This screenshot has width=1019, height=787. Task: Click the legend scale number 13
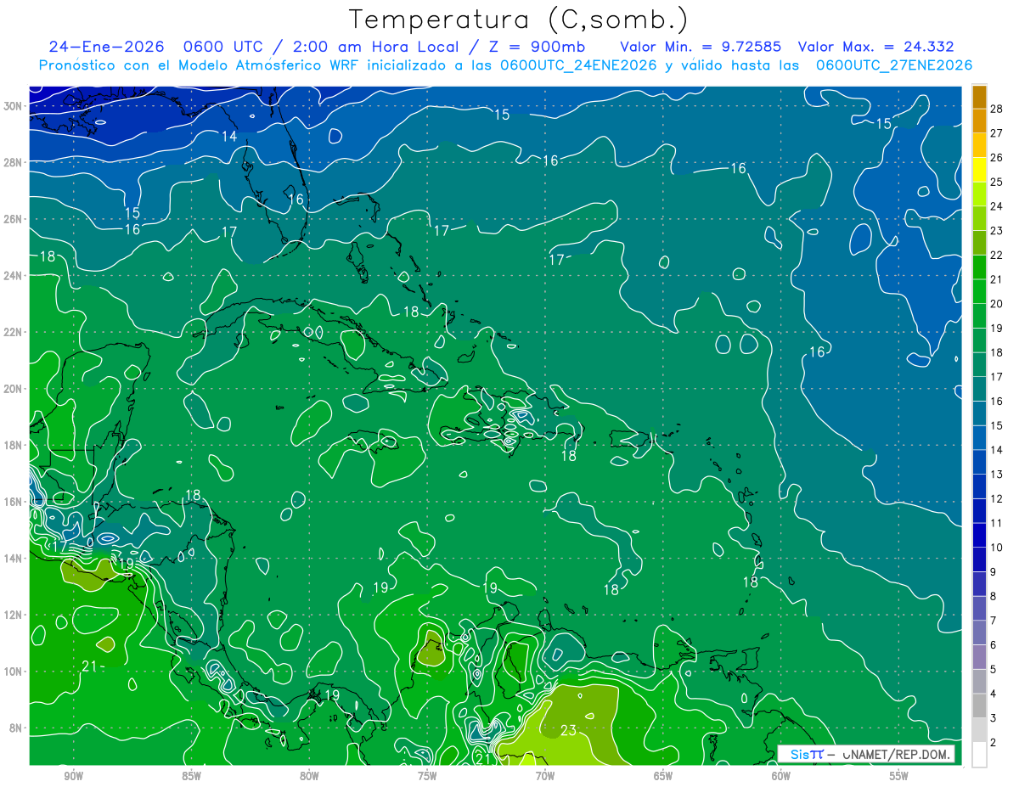996,474
